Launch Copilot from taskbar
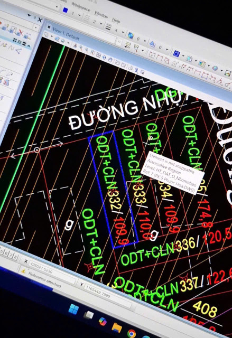The width and height of the screenshot is (232, 338). coord(103,322)
